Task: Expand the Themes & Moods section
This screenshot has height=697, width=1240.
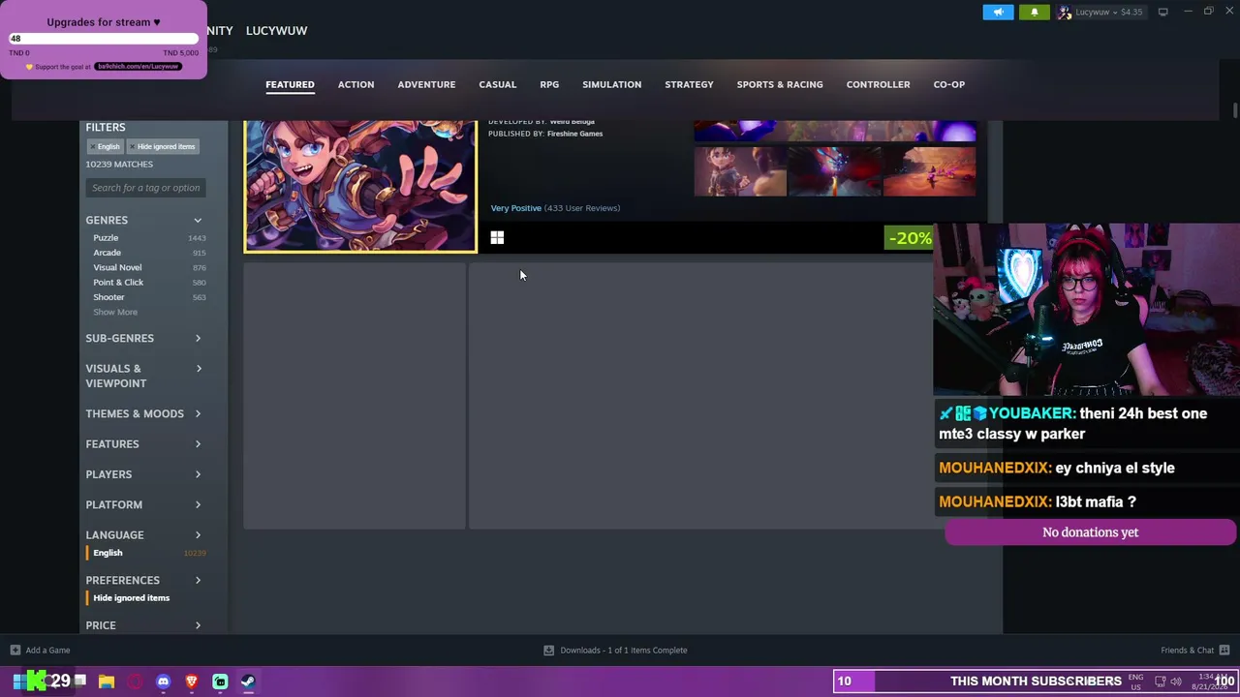Action: 145,413
